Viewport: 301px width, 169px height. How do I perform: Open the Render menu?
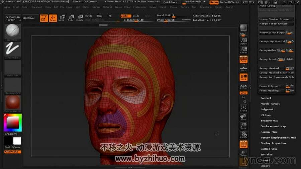[x=153, y=7]
